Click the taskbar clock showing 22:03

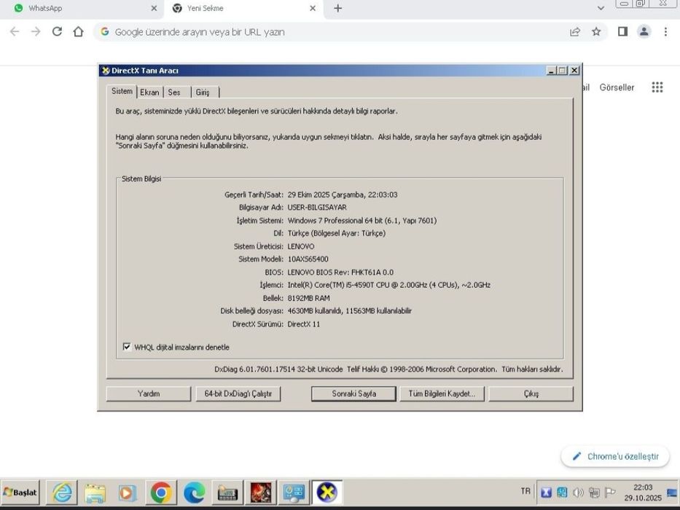643,493
